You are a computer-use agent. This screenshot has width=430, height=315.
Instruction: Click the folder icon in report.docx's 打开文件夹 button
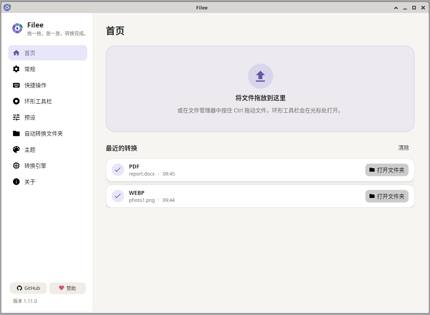(372, 170)
